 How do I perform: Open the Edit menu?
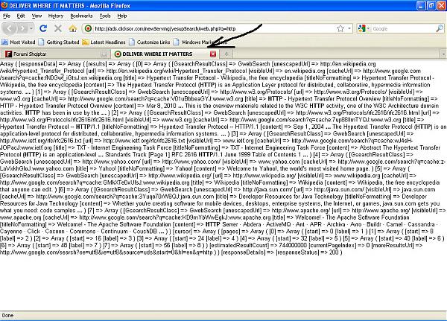coord(21,16)
